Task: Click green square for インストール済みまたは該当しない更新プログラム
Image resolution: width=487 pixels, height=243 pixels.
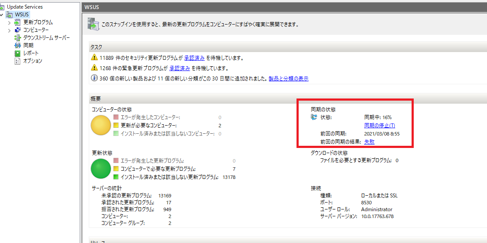Action: (x=116, y=177)
